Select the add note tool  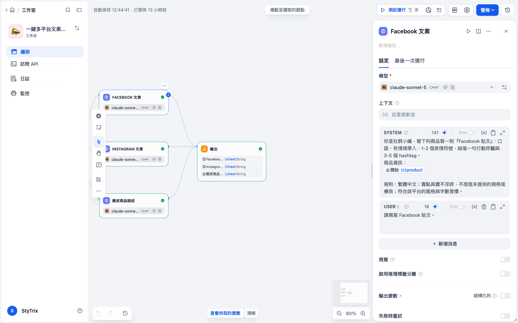pos(99,127)
